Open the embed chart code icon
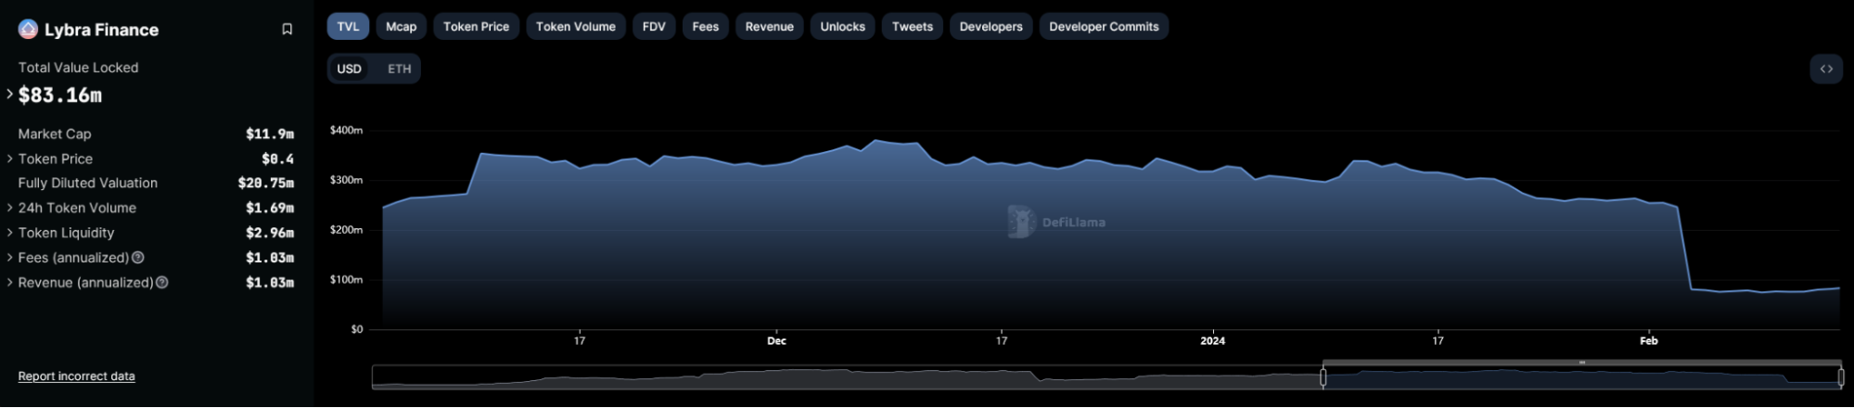The width and height of the screenshot is (1854, 408). click(x=1826, y=69)
